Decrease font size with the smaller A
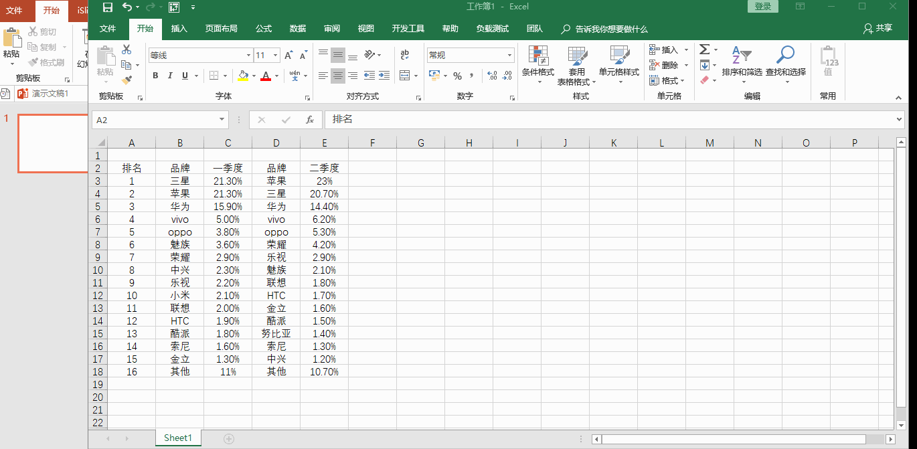Viewport: 917px width, 449px height. pyautogui.click(x=303, y=56)
